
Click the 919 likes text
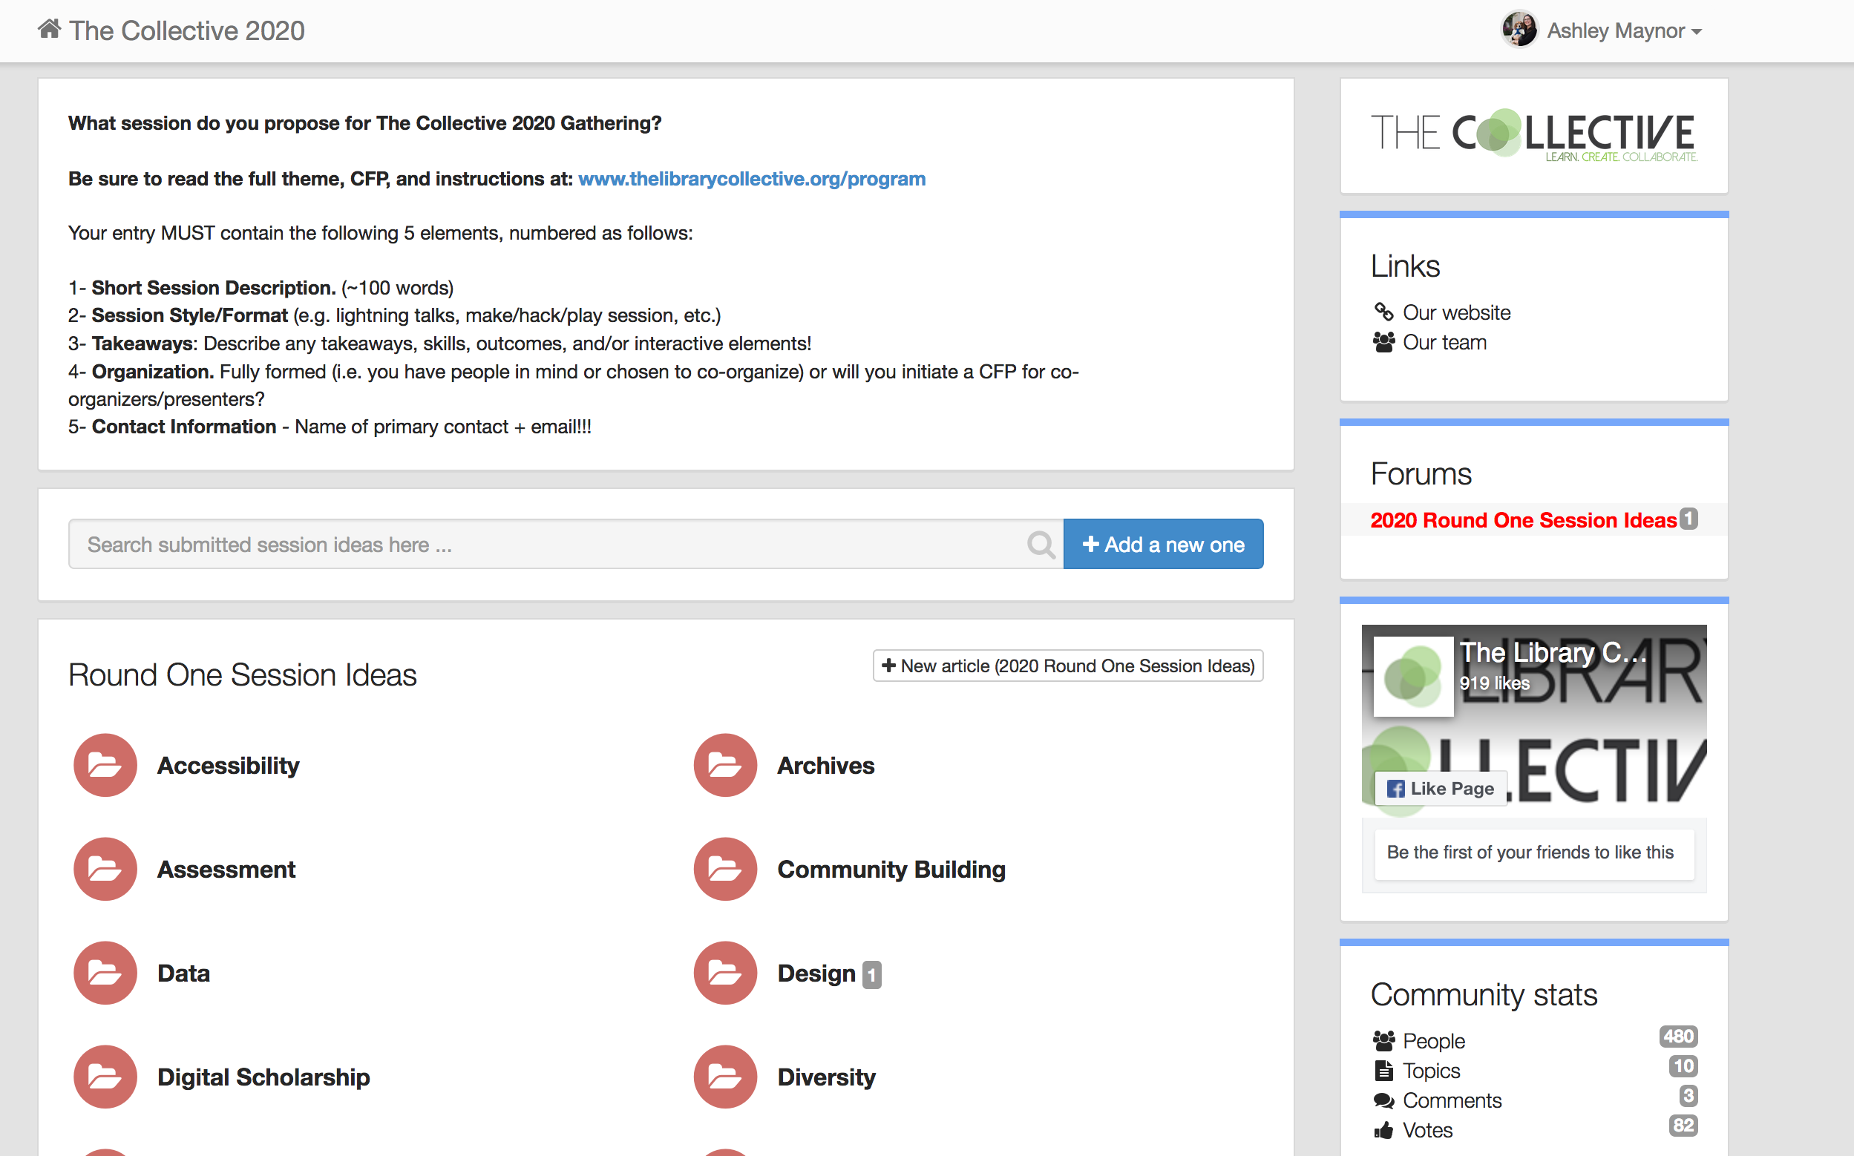[1494, 683]
